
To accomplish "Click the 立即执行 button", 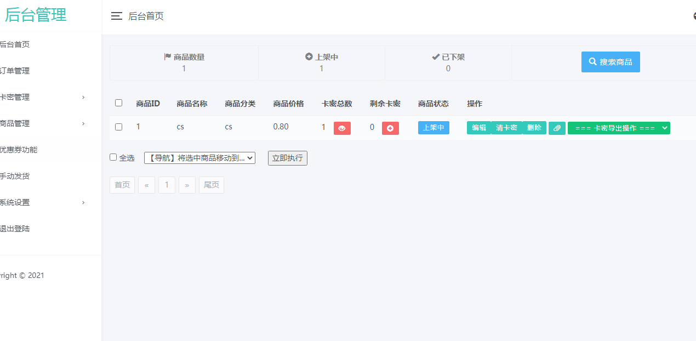I will coord(287,158).
